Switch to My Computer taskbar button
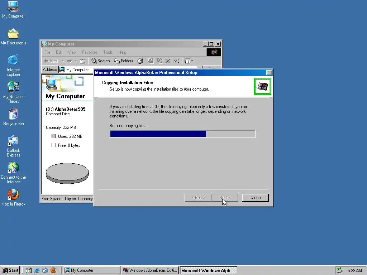 pyautogui.click(x=92, y=270)
